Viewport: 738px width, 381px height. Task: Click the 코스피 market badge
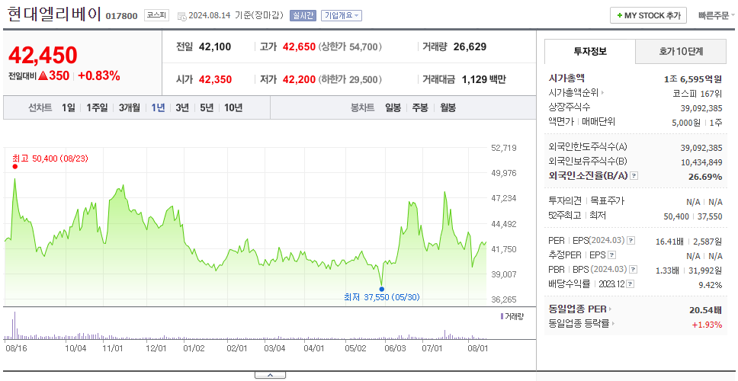(156, 15)
